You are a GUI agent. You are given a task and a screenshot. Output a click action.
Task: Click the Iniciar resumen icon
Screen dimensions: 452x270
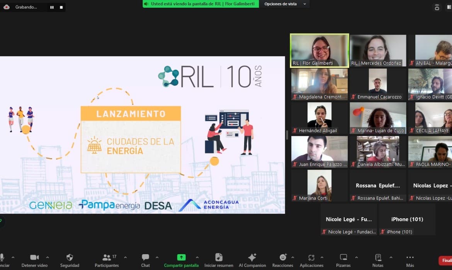tap(219, 258)
